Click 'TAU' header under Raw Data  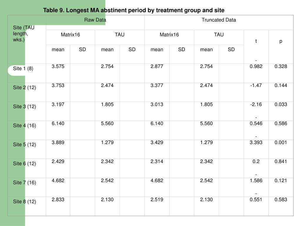[x=120, y=35]
